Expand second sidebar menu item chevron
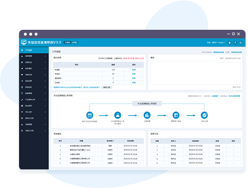Image resolution: width=248 pixels, height=188 pixels. pos(45,56)
